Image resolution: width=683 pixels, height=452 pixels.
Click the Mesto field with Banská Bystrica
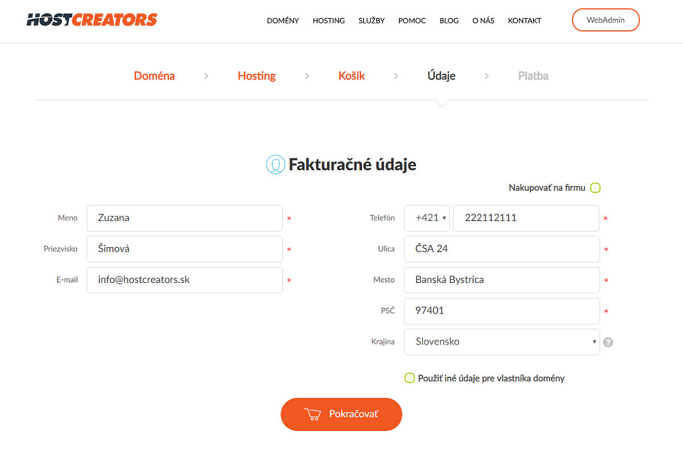pyautogui.click(x=502, y=280)
